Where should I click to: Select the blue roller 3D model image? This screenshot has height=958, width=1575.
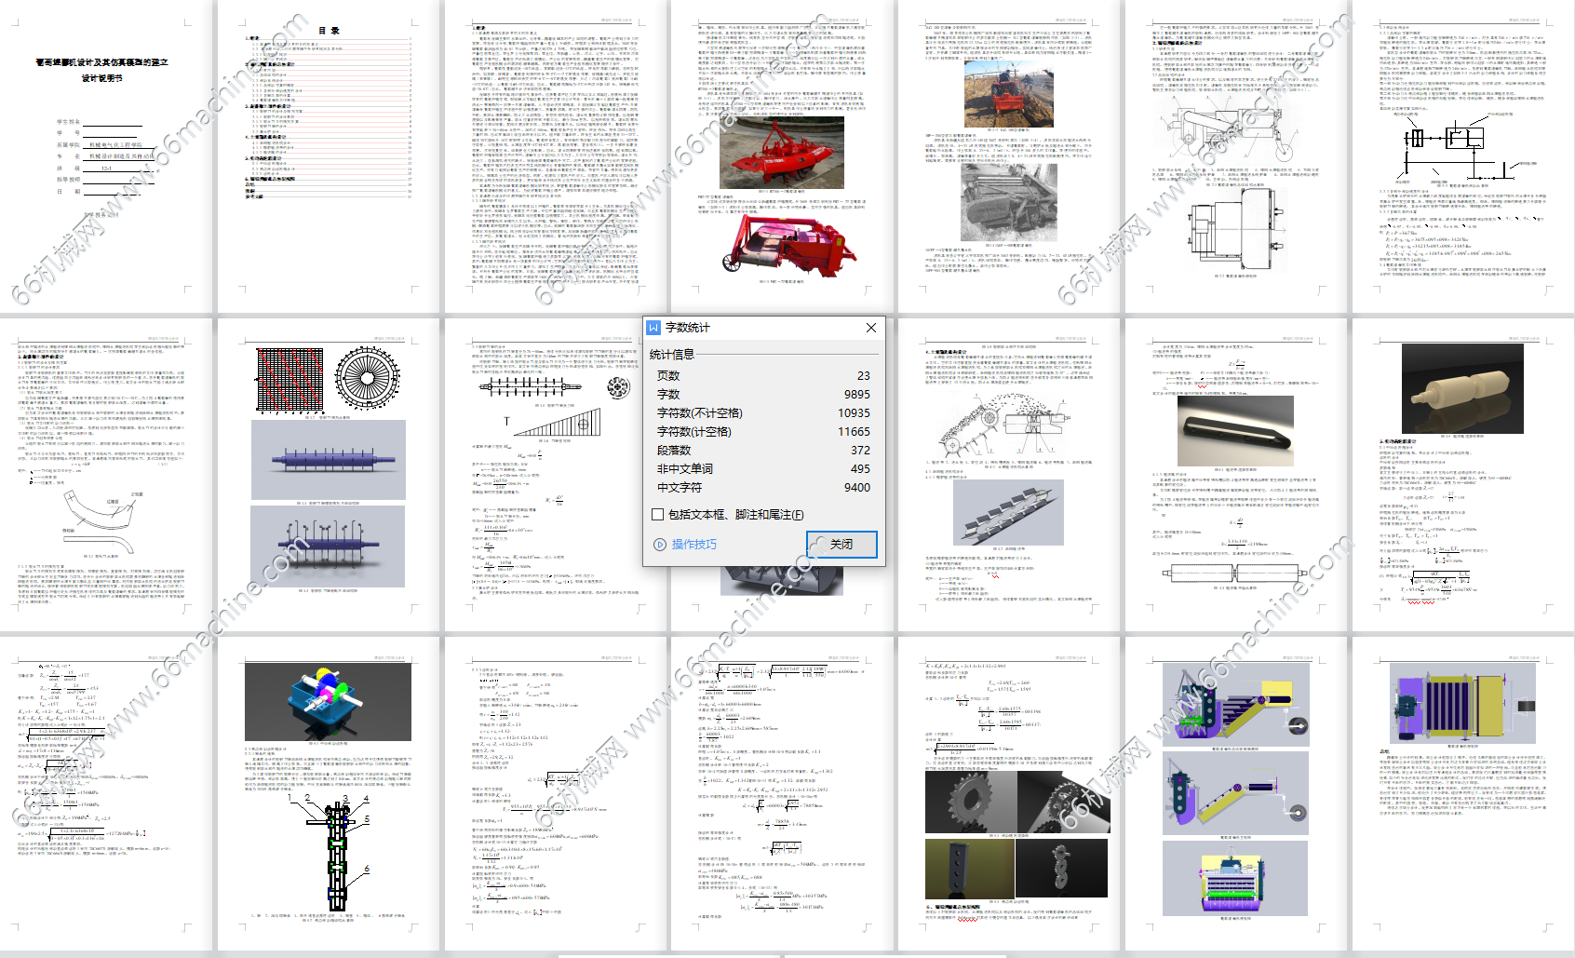(328, 460)
